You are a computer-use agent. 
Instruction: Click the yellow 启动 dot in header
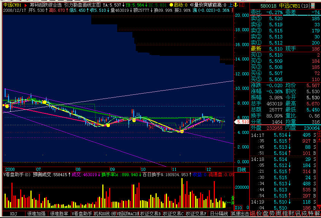pyautogui.click(x=172, y=5)
